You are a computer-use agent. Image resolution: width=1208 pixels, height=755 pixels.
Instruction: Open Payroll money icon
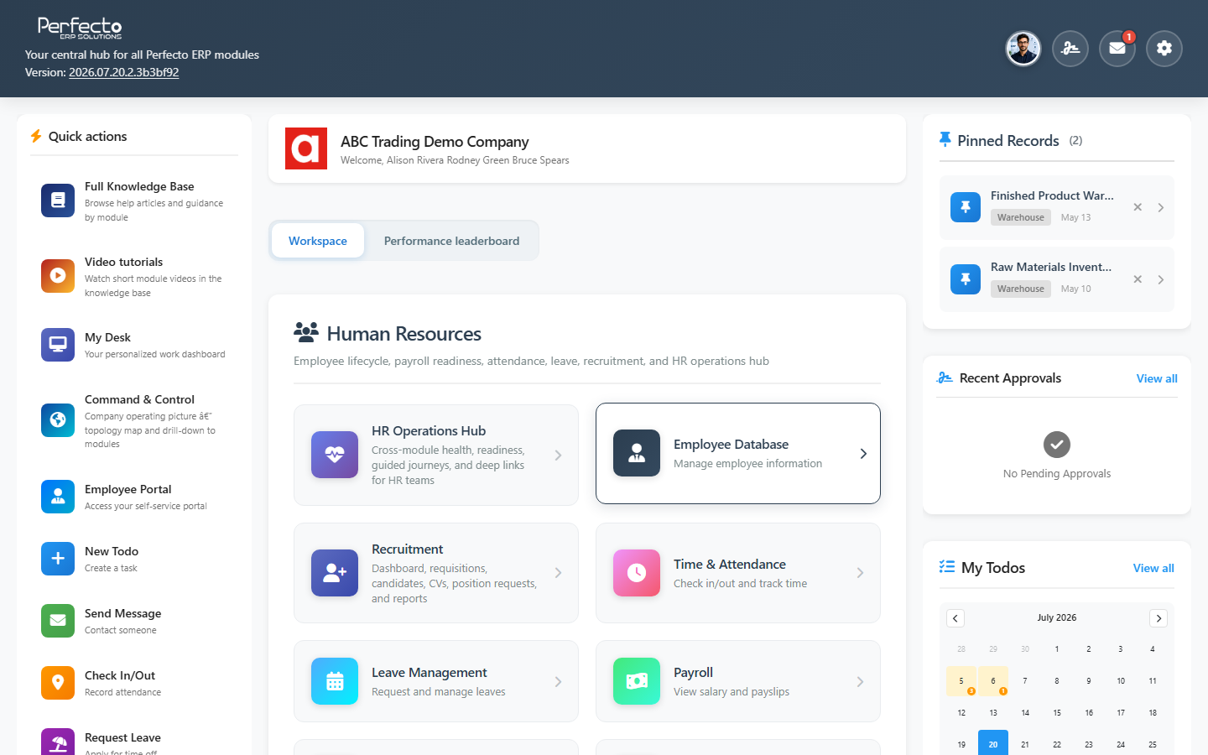(x=637, y=681)
